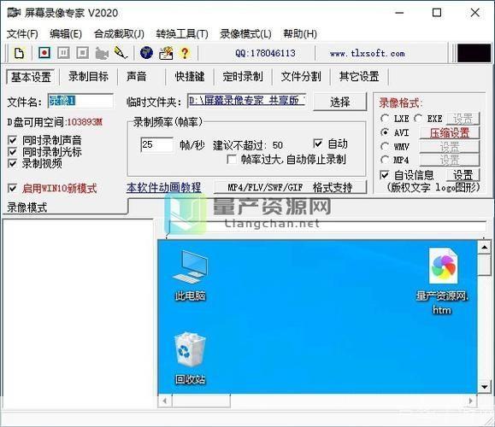Click the QQ:178046113 contact text
495x427 pixels.
coord(265,53)
